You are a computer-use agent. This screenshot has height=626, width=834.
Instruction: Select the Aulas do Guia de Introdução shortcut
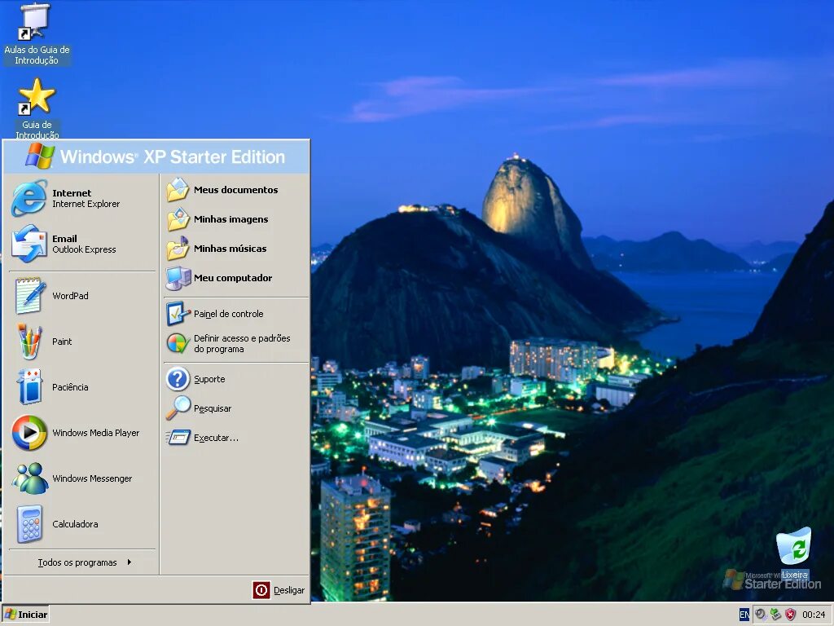coord(36,34)
